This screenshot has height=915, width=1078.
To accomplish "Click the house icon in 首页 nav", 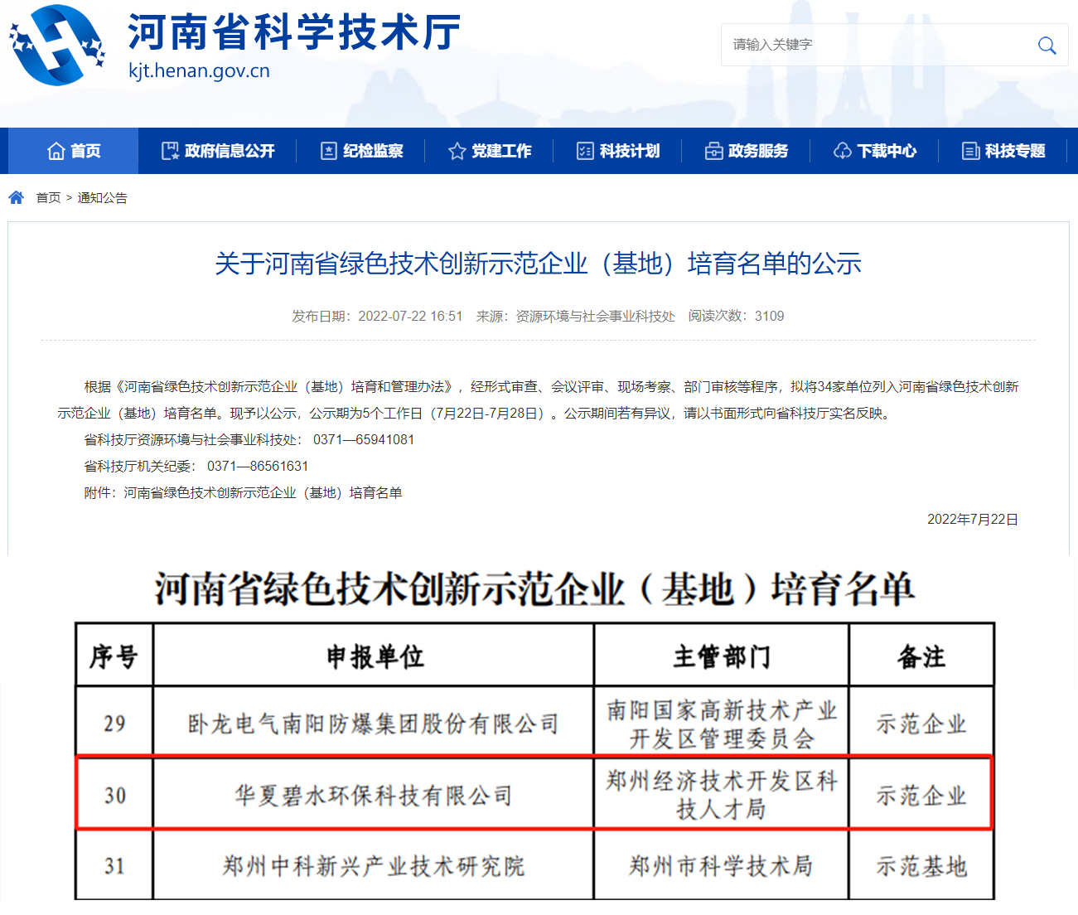I will click(56, 151).
